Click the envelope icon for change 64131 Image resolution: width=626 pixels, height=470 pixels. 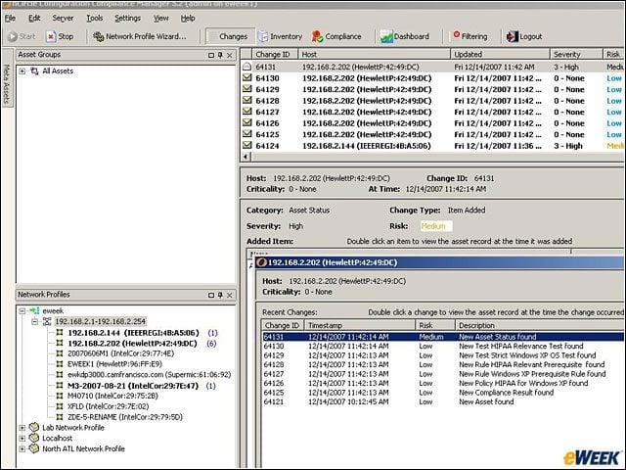[x=247, y=67]
